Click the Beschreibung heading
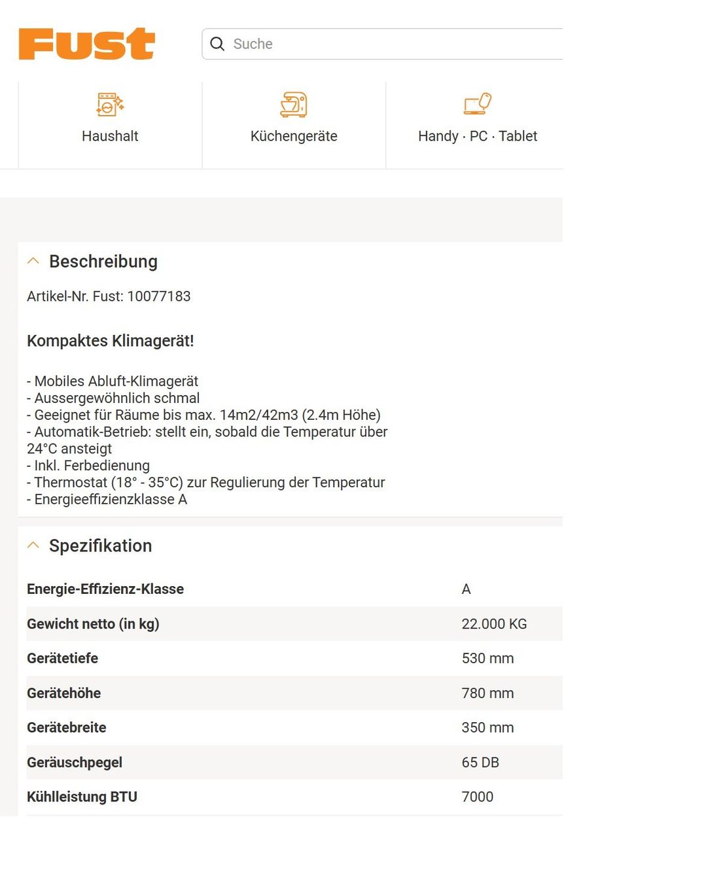 coord(103,262)
